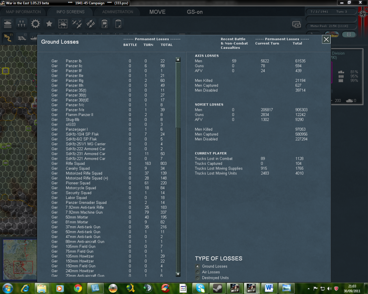Click Trucks Lost in Combat entry

(x=213, y=159)
